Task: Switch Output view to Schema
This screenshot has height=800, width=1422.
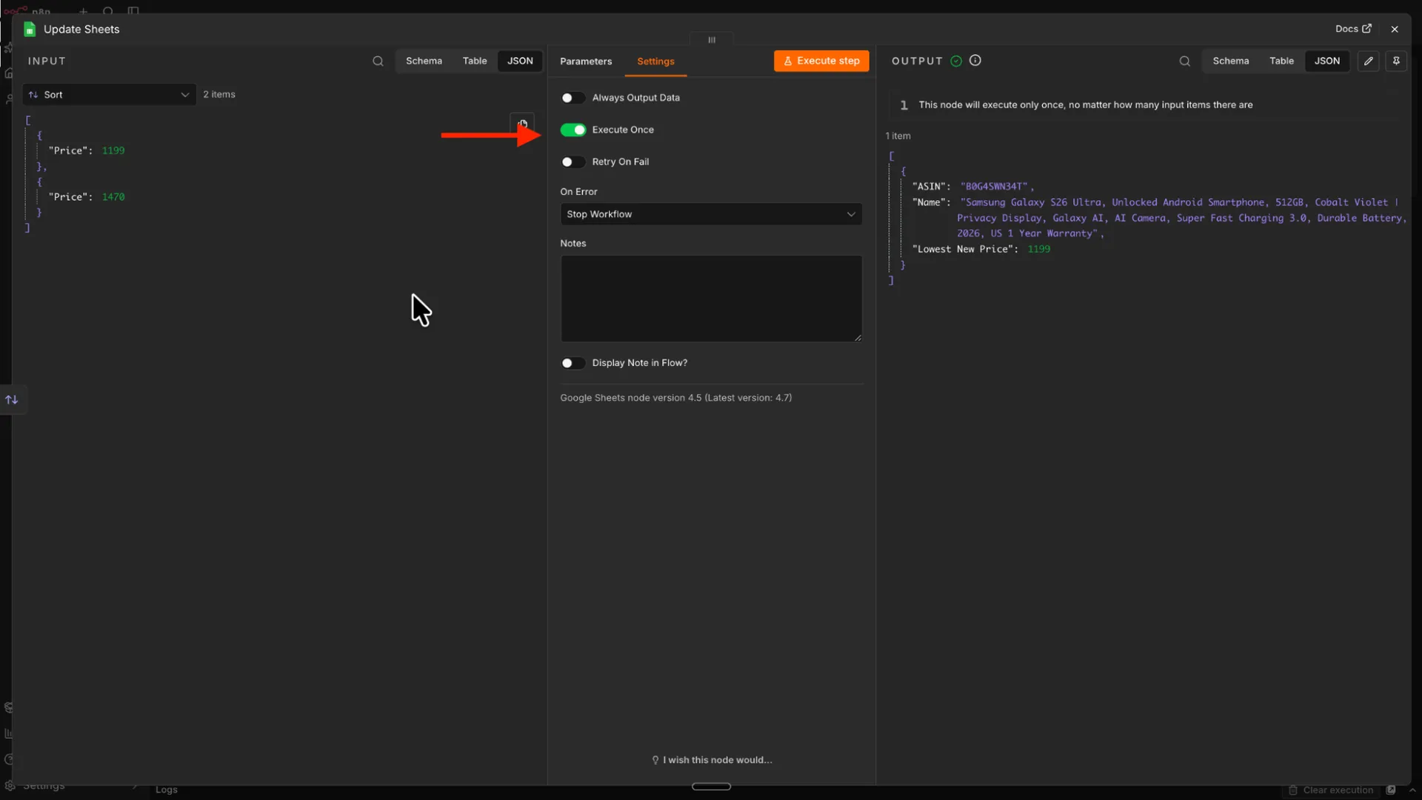Action: pos(1230,61)
